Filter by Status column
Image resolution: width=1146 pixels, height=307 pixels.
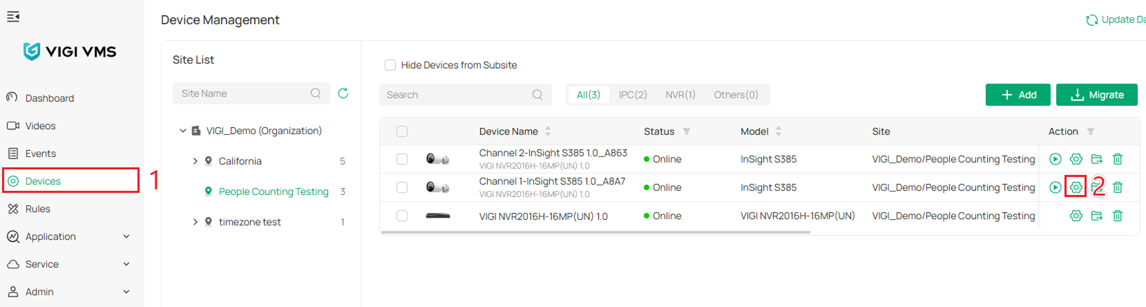click(x=687, y=131)
